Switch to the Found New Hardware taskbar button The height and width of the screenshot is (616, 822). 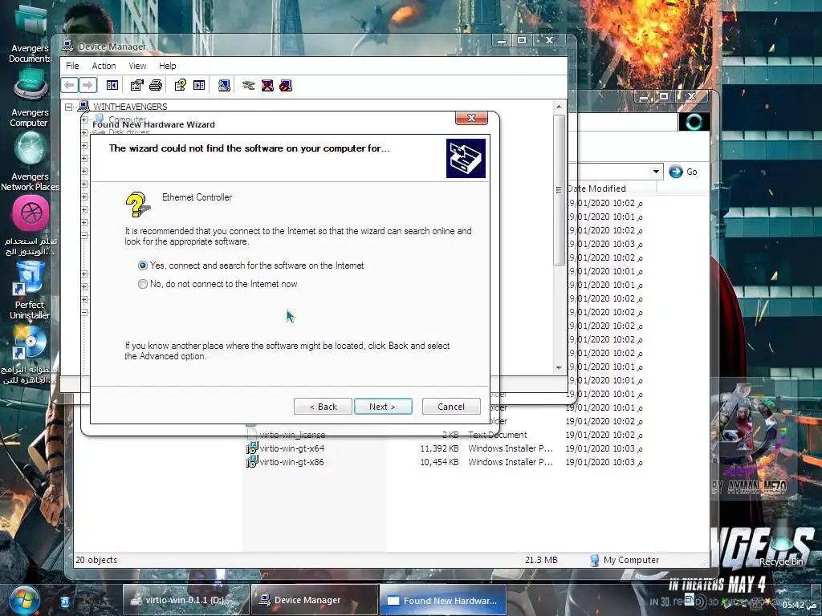[443, 601]
